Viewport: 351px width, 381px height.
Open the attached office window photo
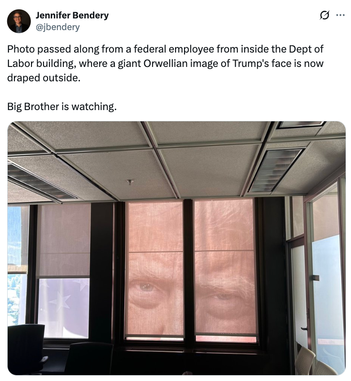pyautogui.click(x=176, y=248)
